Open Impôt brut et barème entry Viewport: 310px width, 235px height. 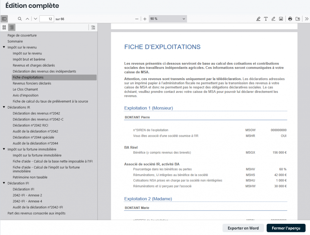tap(29, 59)
